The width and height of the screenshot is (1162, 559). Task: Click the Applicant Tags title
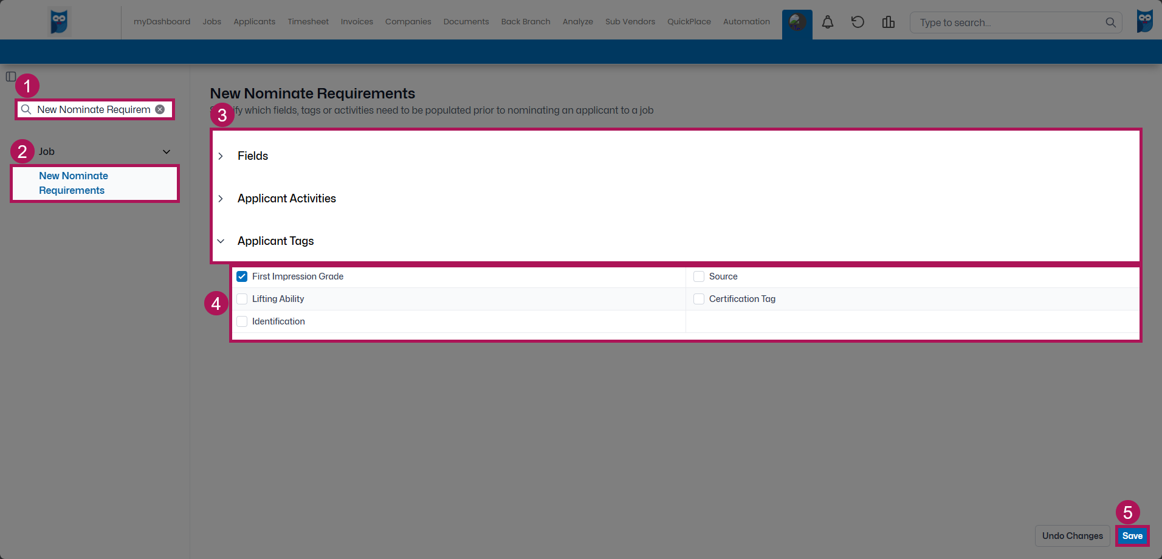[x=276, y=241]
